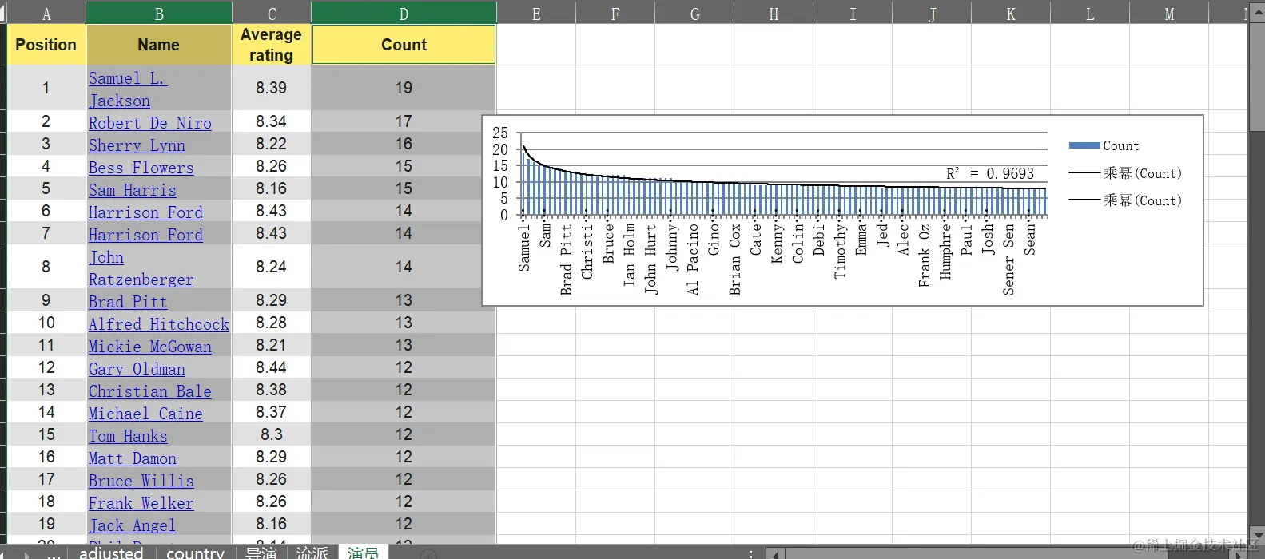Click the vertical scrollbar thumb
This screenshot has width=1265, height=559.
tap(1256, 79)
